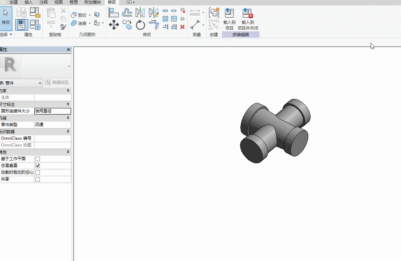The width and height of the screenshot is (401, 261).
Task: Start the Measure Between Two References tool
Action: click(195, 25)
